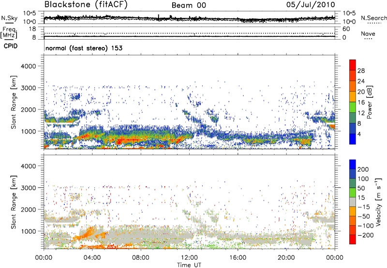Select the red top segment of the Power colorbar

(353, 65)
